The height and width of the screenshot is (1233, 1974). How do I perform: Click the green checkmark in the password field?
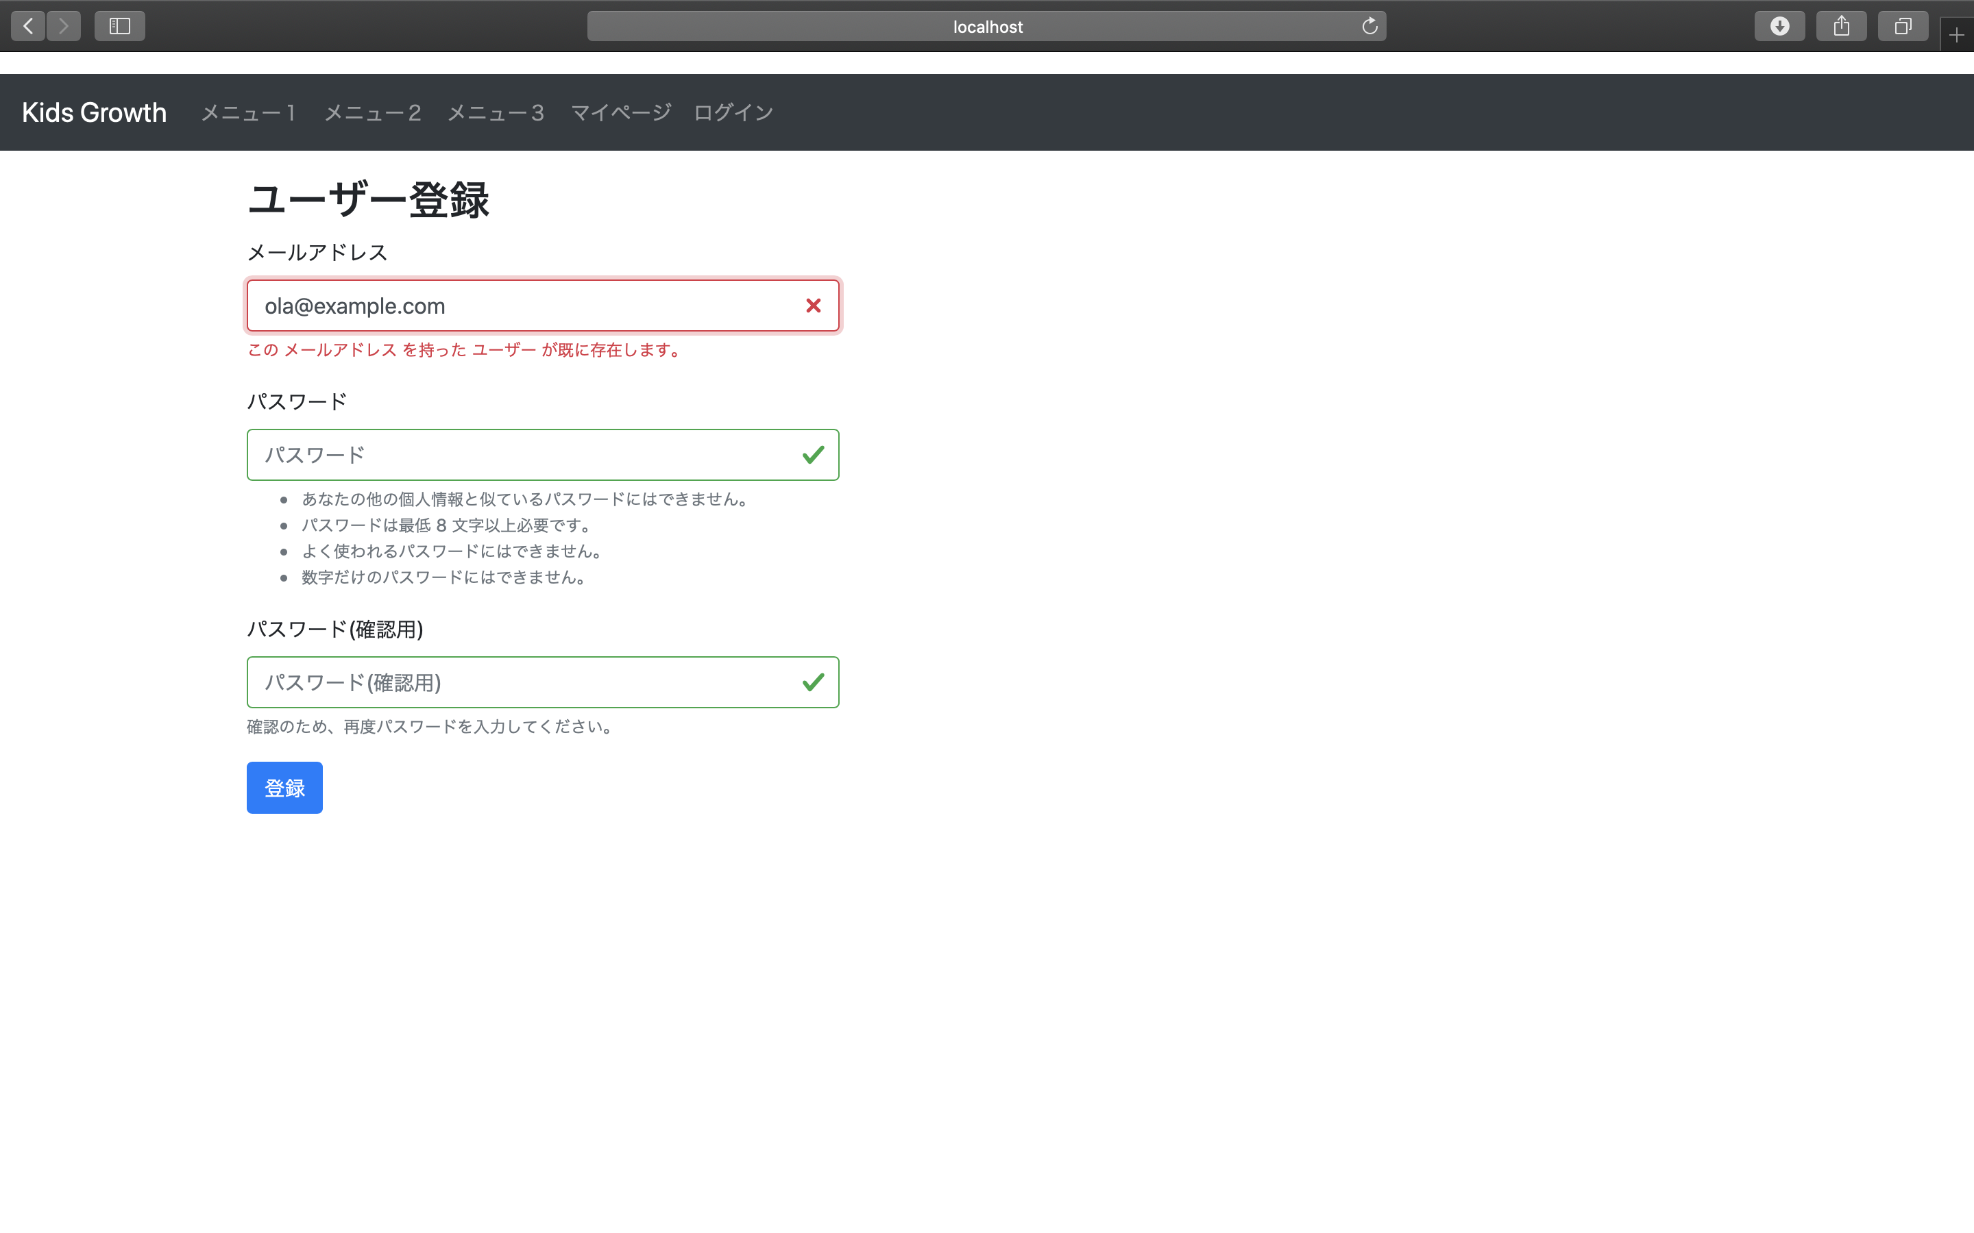coord(814,454)
